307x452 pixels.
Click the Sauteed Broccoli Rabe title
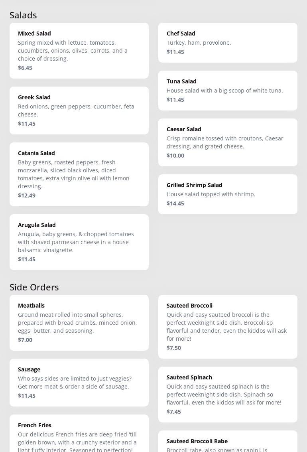coord(197,441)
